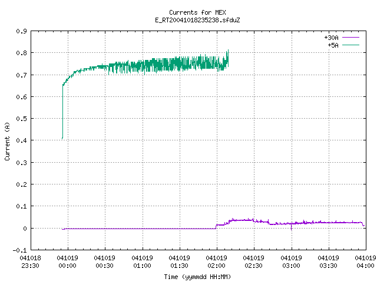Click the -0.1 y-axis tick label

19,250
